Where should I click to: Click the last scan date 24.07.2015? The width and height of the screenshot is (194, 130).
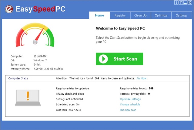(x=75, y=110)
